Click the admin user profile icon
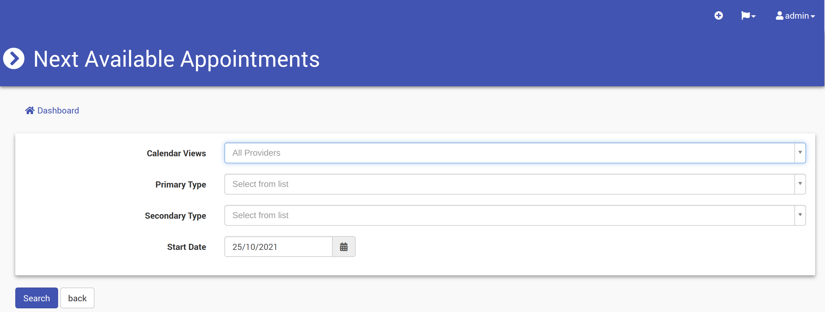Viewport: 825px width, 312px height. [779, 16]
